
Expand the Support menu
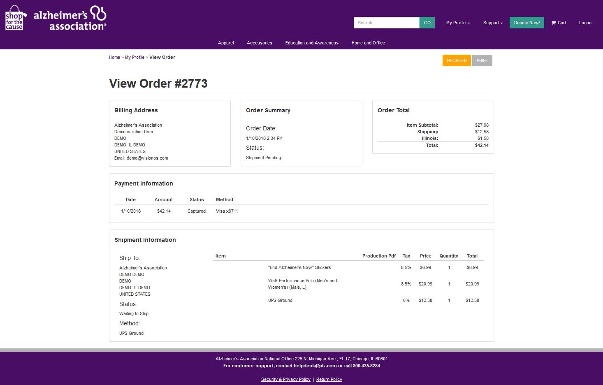[492, 23]
